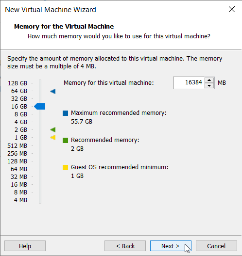Set slider to the 128 GB tick
Image resolution: width=242 pixels, height=256 pixels.
[x=40, y=83]
